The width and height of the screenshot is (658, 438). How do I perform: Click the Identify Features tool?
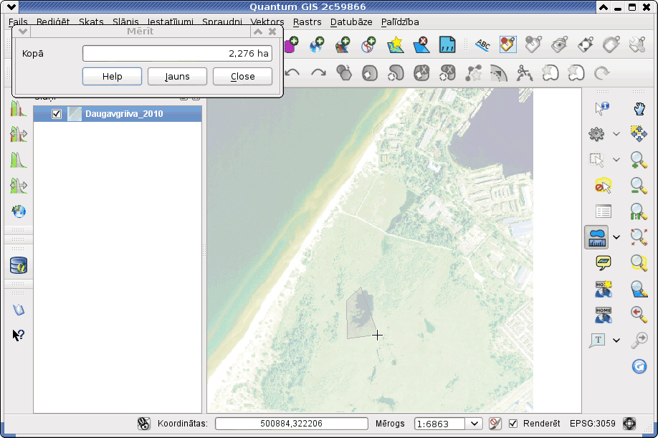tap(602, 109)
